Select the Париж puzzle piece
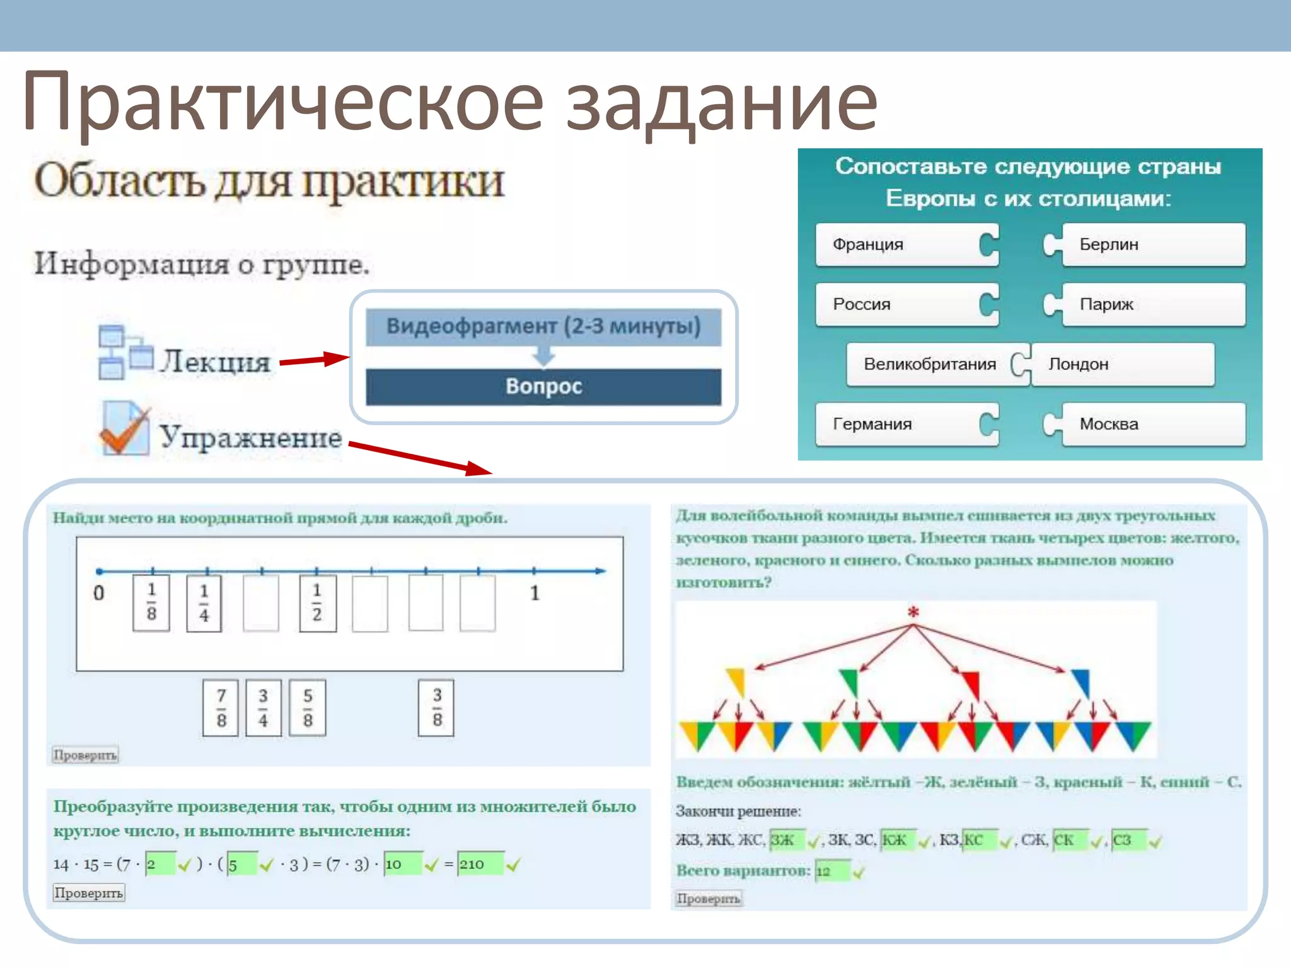Image resolution: width=1291 pixels, height=968 pixels. 1144,304
